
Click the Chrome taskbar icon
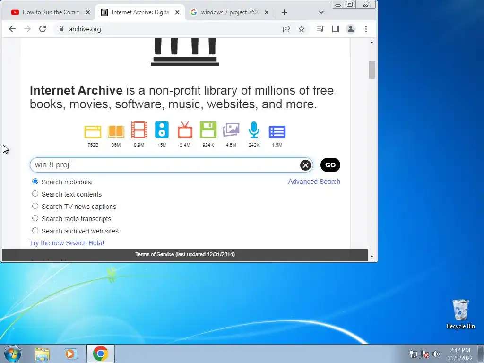[x=100, y=354]
